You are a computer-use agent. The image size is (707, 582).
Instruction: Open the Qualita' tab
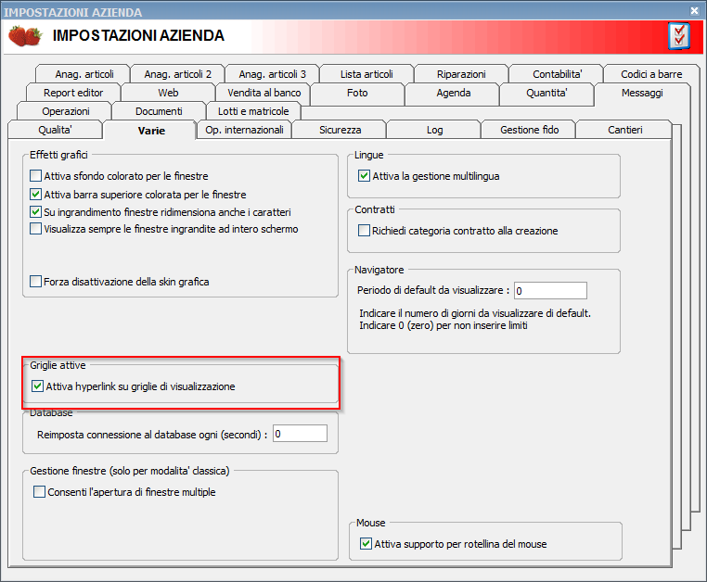point(55,130)
